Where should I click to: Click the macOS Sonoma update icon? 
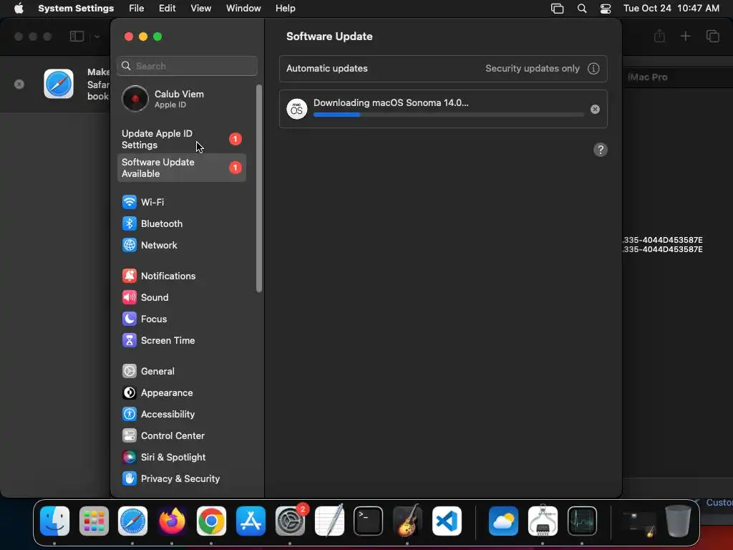[296, 109]
